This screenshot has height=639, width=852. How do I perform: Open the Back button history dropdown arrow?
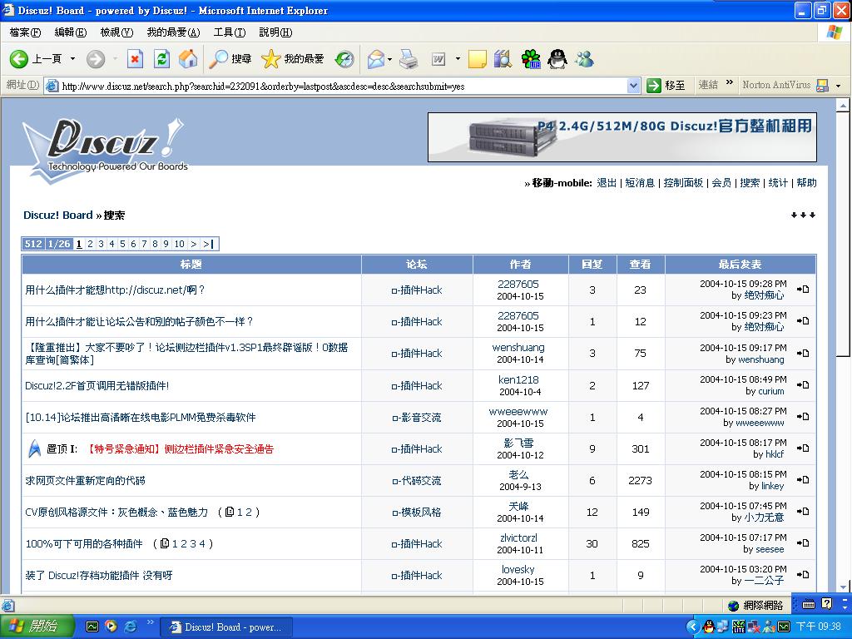(x=72, y=59)
